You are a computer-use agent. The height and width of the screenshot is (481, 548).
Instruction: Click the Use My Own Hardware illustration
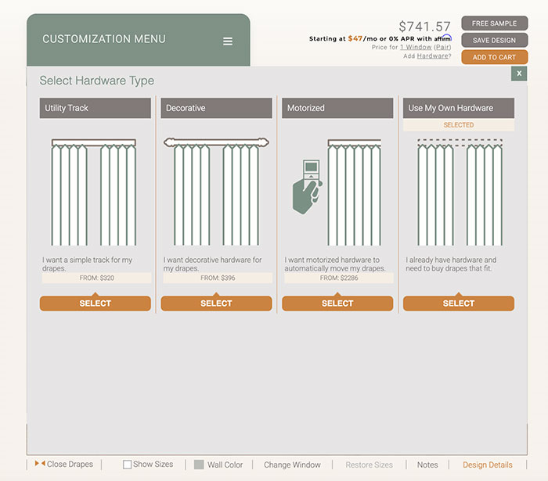(x=459, y=192)
